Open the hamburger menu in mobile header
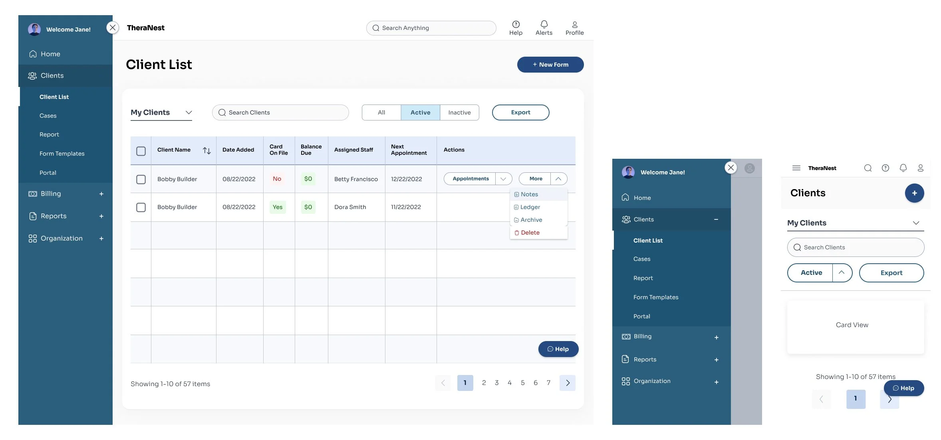 click(x=796, y=168)
